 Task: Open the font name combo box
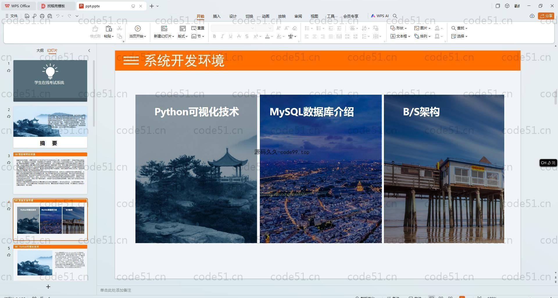pos(233,28)
